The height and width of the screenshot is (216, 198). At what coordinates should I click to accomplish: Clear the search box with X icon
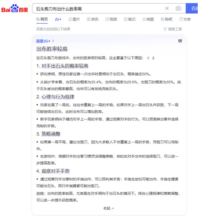(x=167, y=9)
